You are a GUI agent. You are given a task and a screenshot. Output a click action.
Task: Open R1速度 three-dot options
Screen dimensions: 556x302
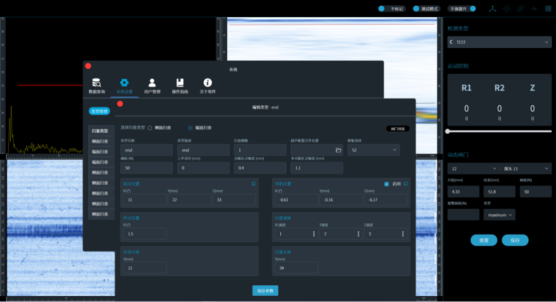314,234
